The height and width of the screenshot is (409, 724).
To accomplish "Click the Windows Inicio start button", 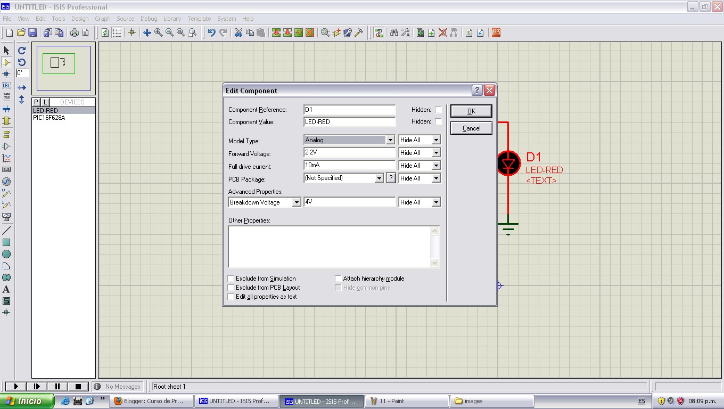I will (27, 401).
